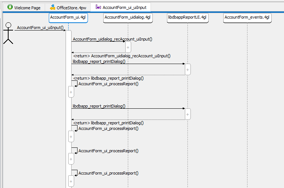This screenshot has height=188, width=284.
Task: Click the first AccountForm_ui_processReport() label
Action: [108, 84]
